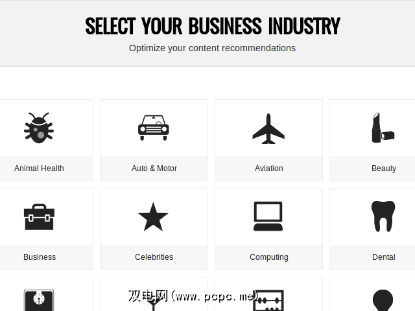Click the car icon for Auto & Motor
This screenshot has height=311, width=415.
[154, 128]
